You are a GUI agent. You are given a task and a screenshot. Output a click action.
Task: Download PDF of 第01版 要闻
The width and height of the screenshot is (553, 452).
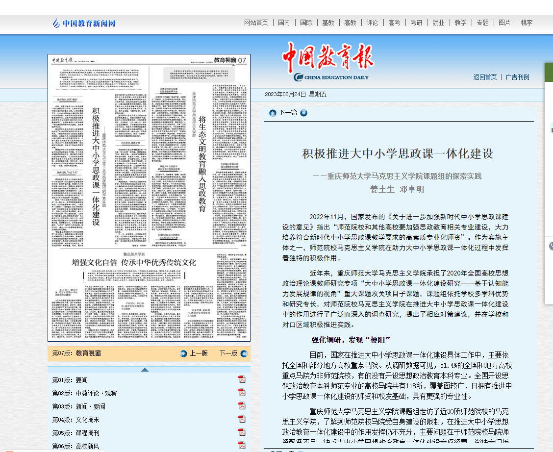(241, 379)
